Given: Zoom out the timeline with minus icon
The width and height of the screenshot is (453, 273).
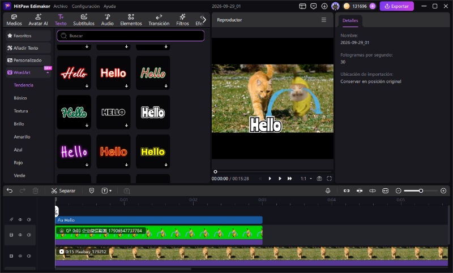Looking at the screenshot, I should tap(399, 190).
